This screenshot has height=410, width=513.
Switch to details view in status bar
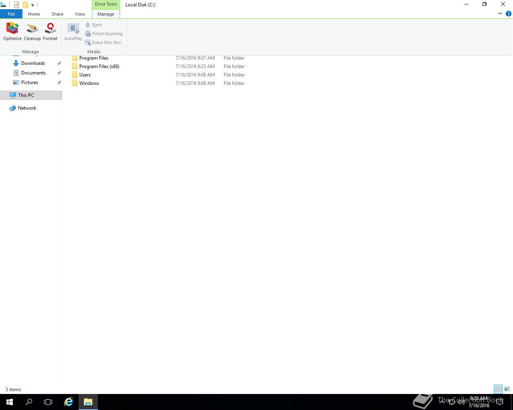498,389
